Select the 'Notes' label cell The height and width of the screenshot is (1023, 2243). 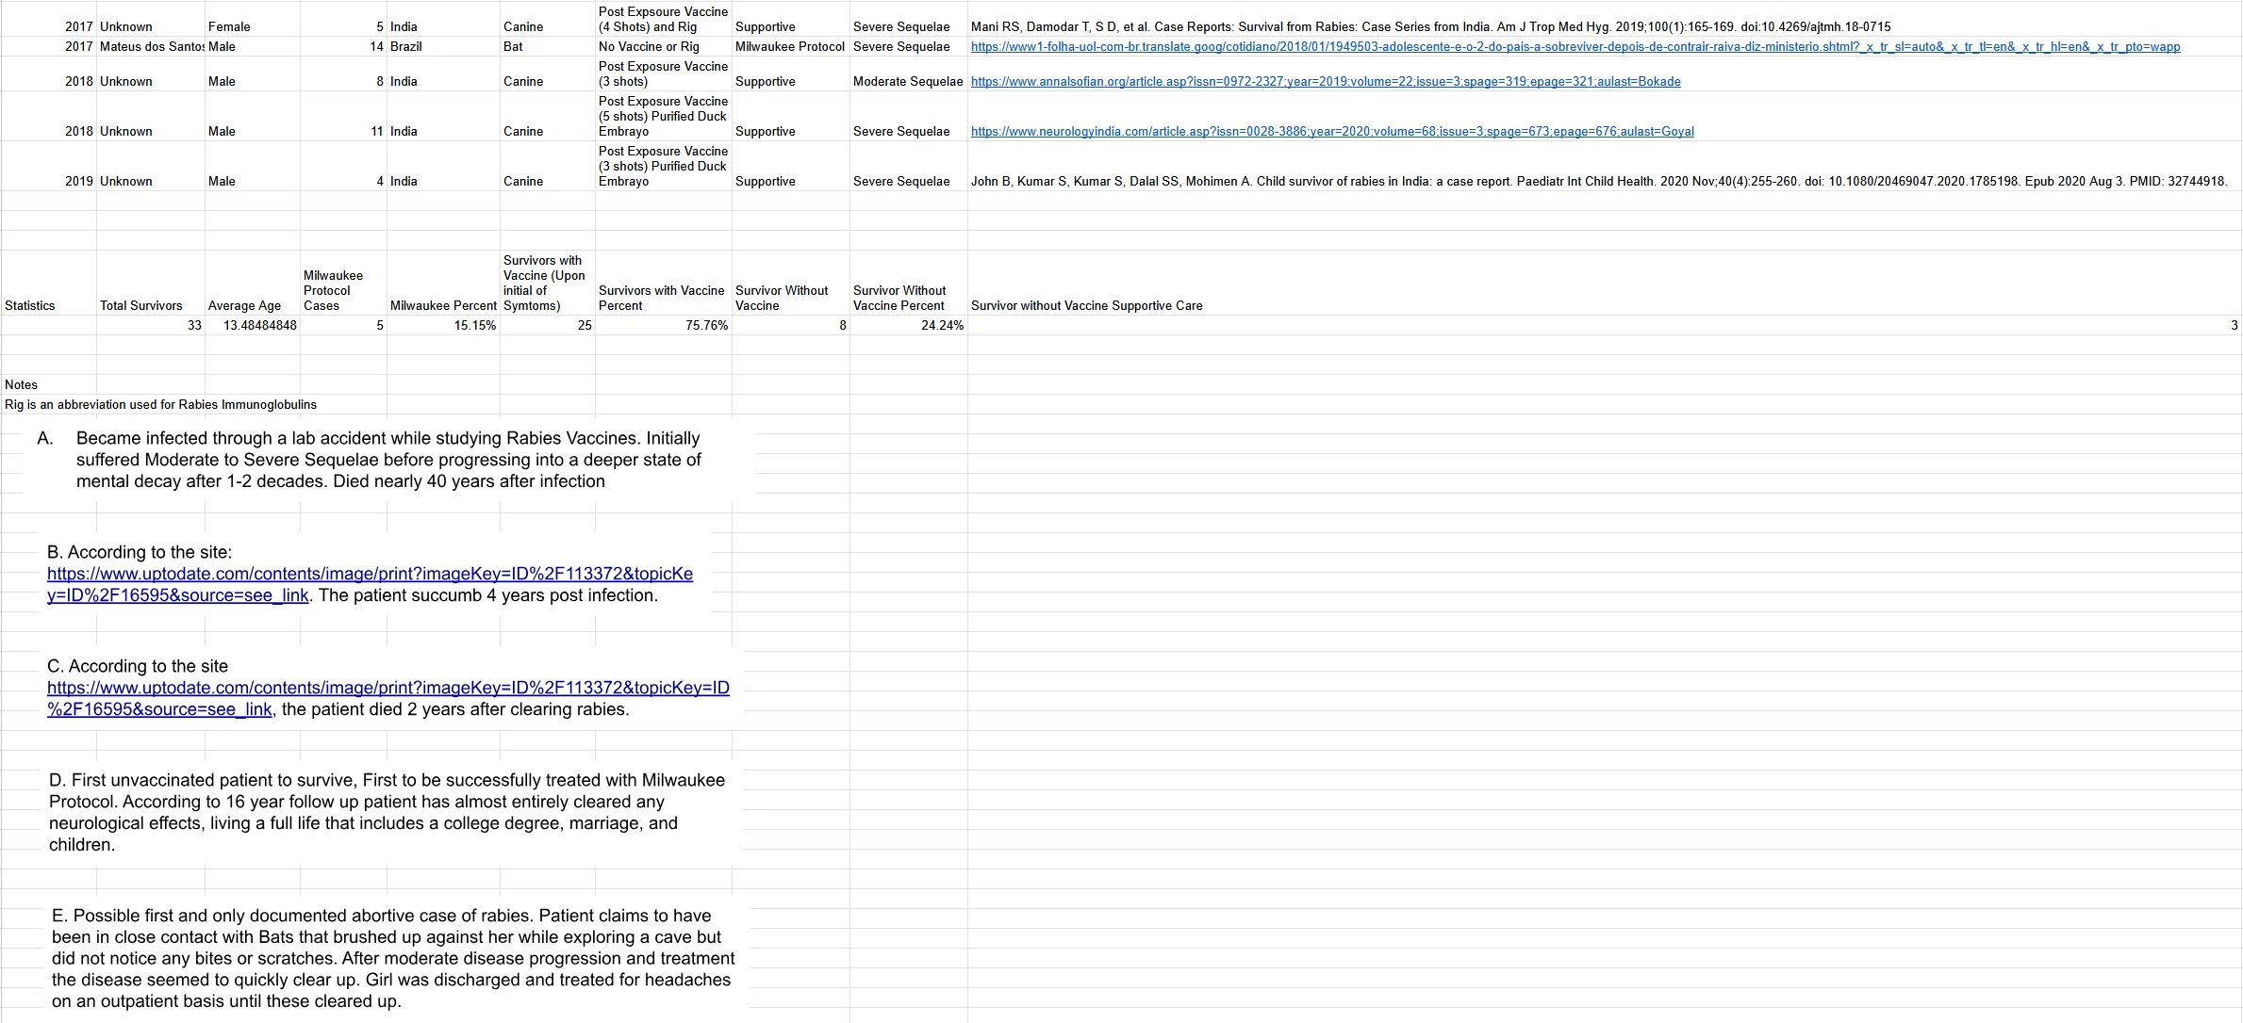(x=48, y=384)
